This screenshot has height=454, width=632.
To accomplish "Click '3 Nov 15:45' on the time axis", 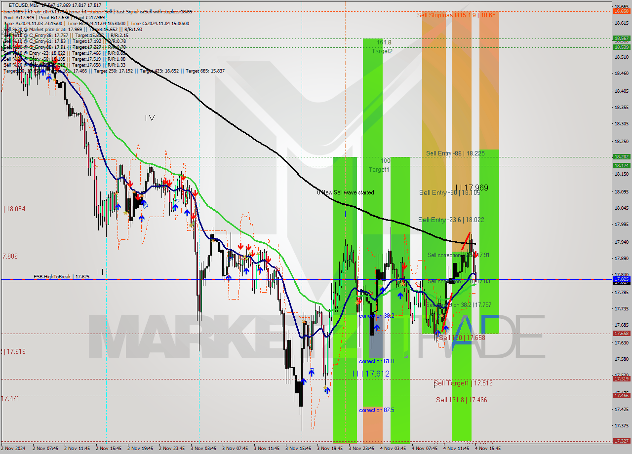I will 298,449.
